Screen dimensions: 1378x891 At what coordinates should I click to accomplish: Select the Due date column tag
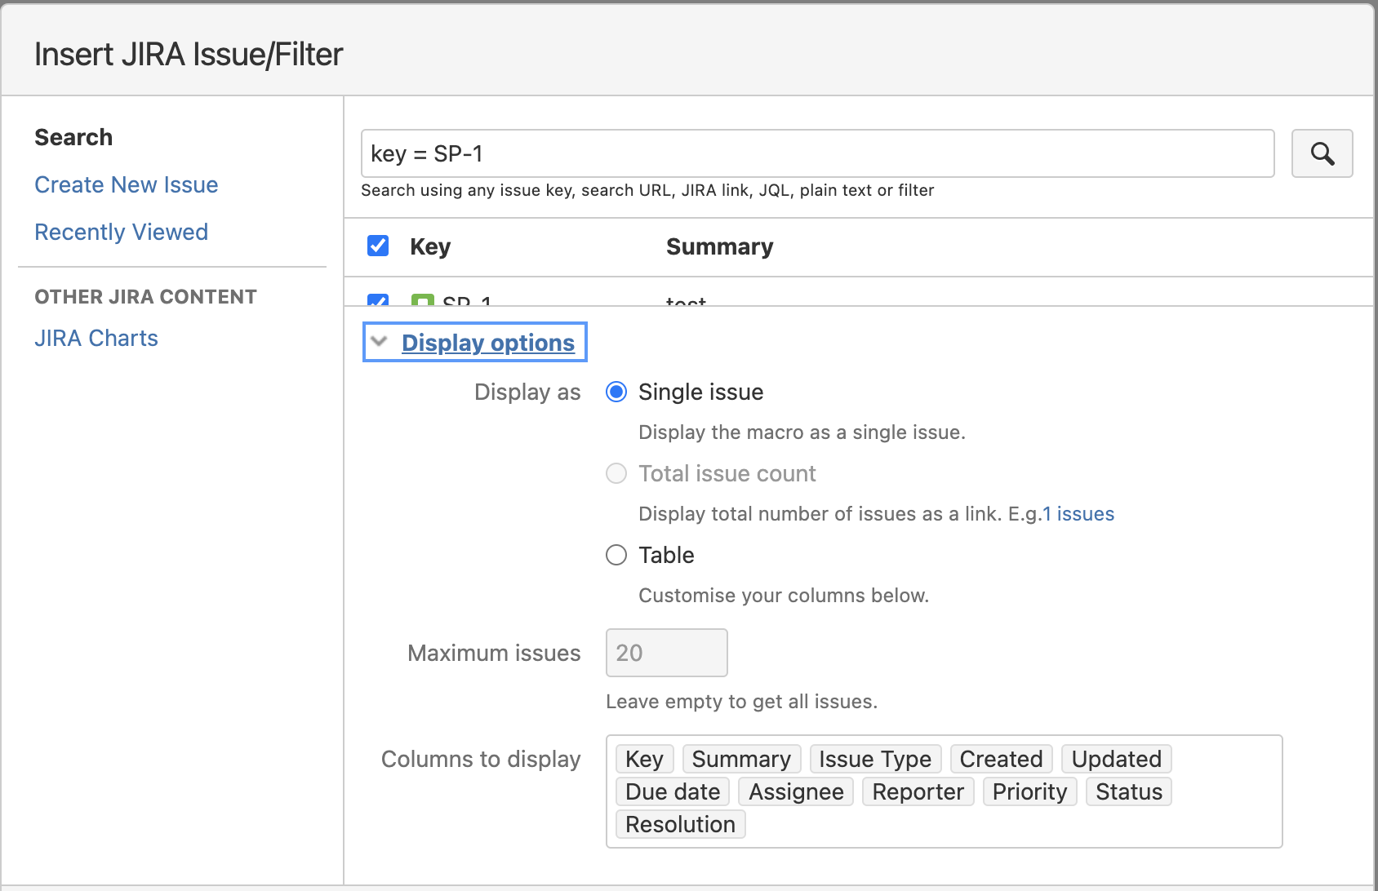click(671, 791)
